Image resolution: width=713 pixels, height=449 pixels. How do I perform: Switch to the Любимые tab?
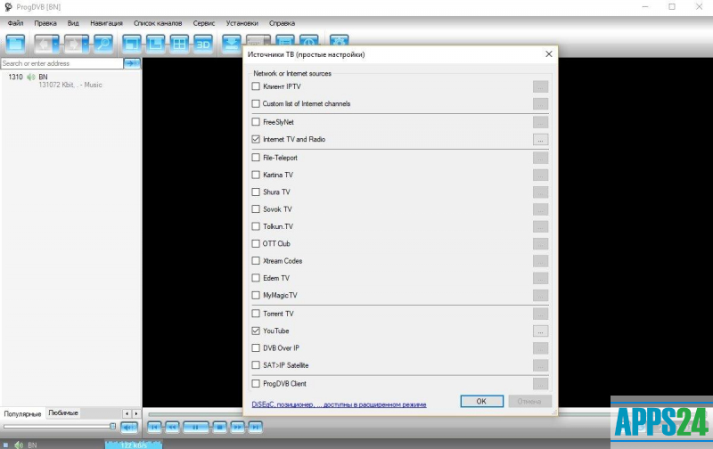click(63, 413)
